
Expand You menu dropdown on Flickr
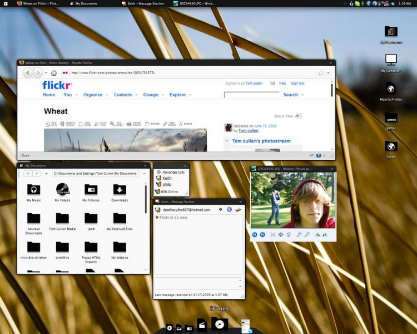(x=76, y=95)
